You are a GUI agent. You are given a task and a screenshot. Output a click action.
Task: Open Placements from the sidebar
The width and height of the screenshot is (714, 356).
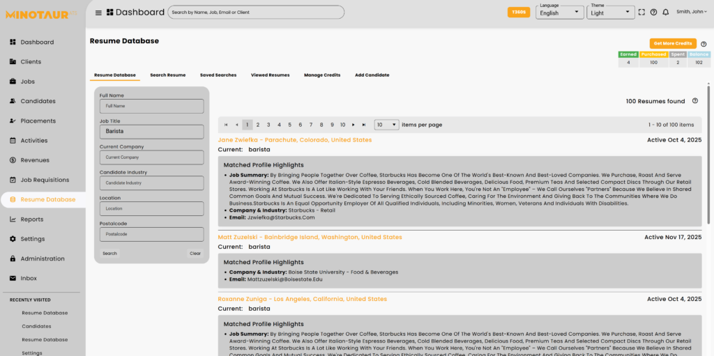click(38, 121)
